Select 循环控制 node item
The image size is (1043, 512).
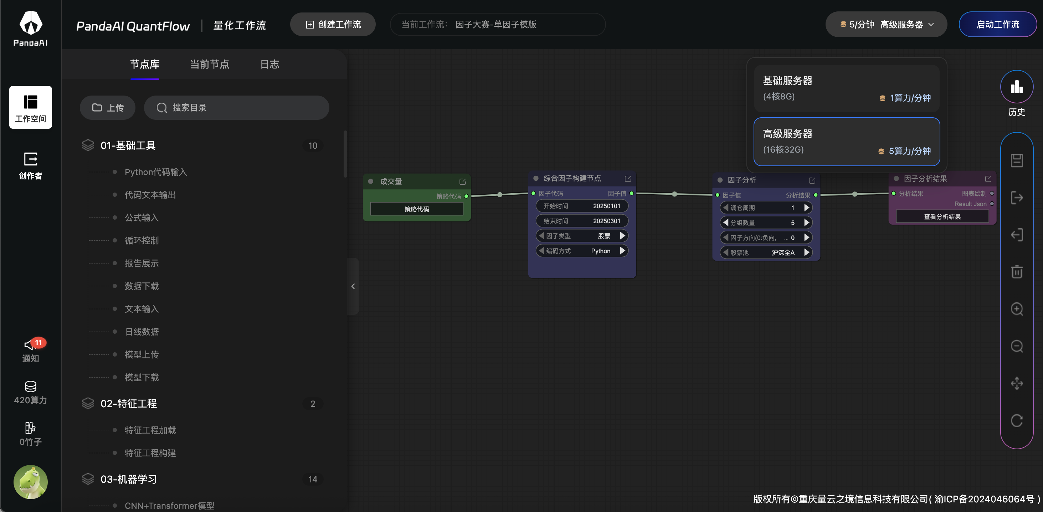click(142, 241)
